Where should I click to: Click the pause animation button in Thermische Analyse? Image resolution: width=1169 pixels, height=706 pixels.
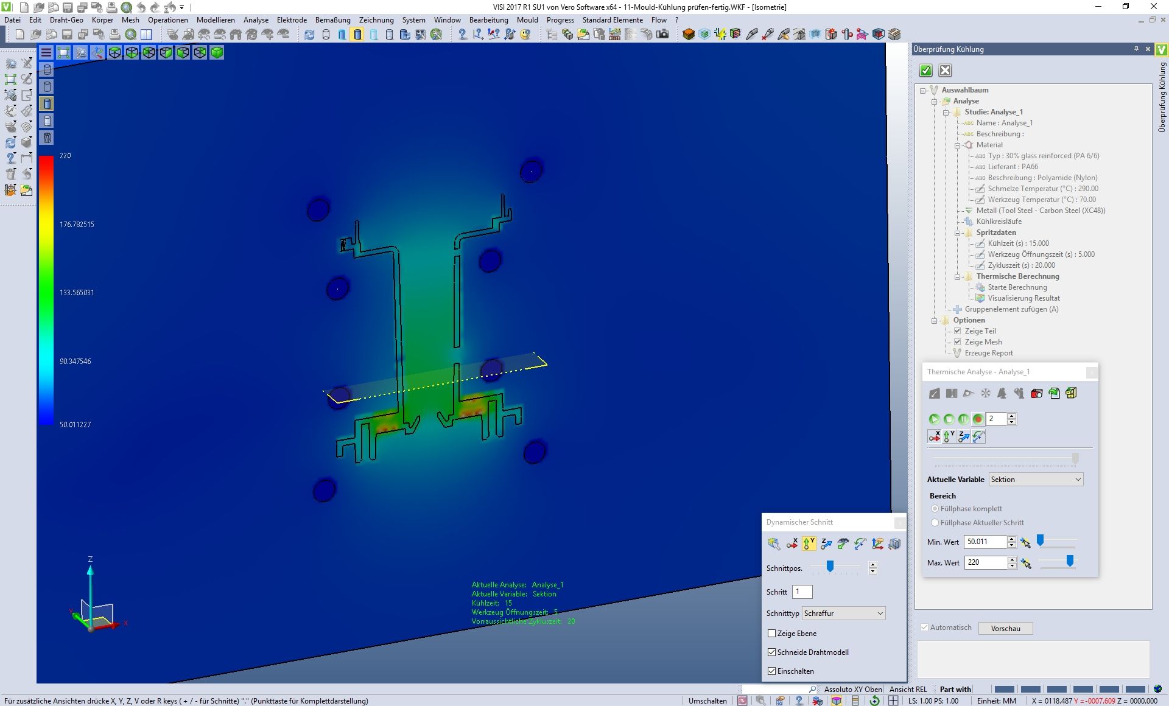click(963, 419)
